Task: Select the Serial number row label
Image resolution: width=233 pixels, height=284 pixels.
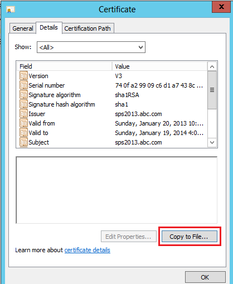Action: coord(47,85)
